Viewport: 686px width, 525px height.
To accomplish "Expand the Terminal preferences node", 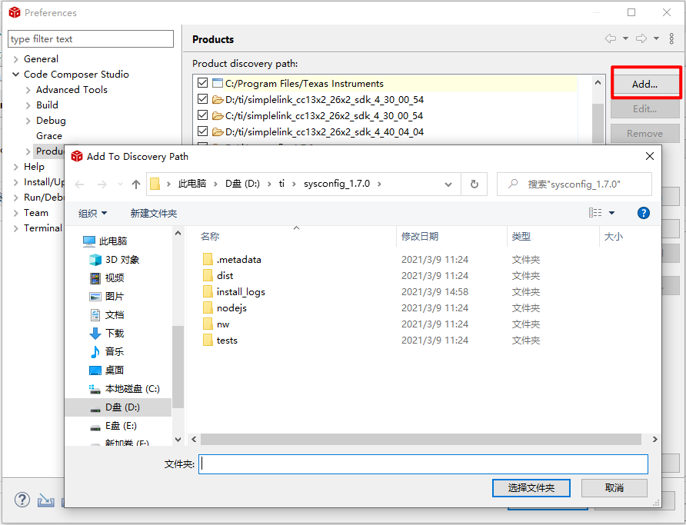I will click(15, 228).
